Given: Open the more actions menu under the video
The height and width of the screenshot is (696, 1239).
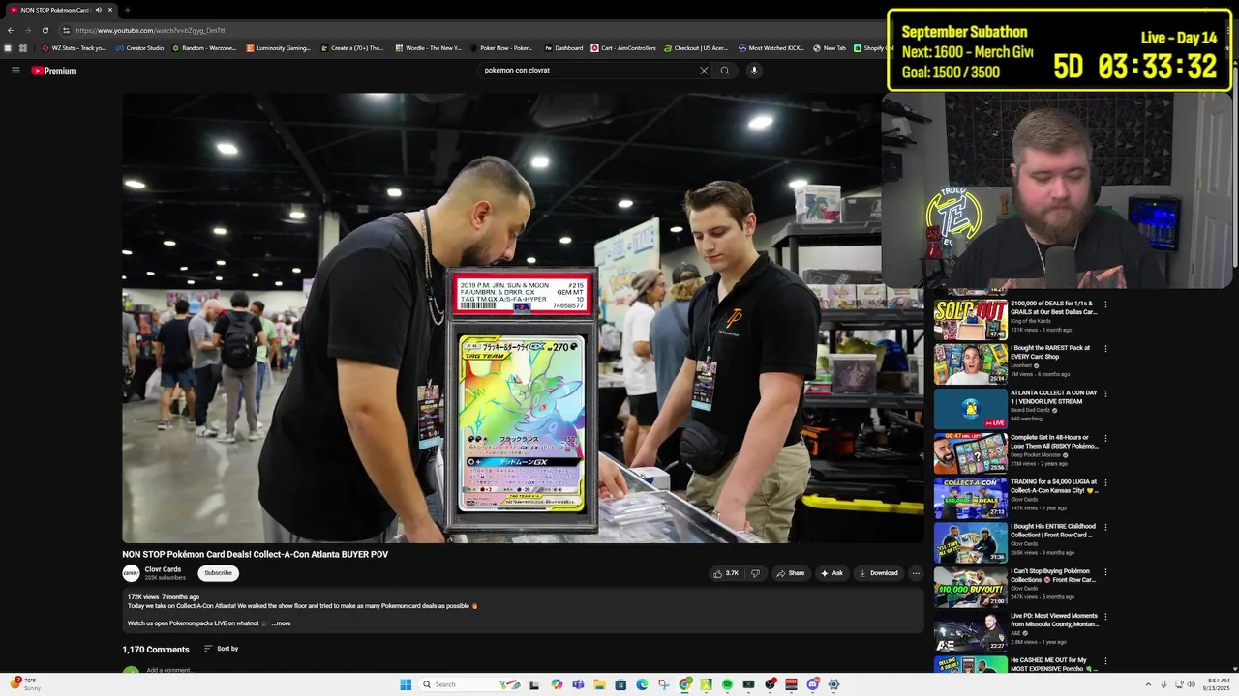Looking at the screenshot, I should click(916, 573).
